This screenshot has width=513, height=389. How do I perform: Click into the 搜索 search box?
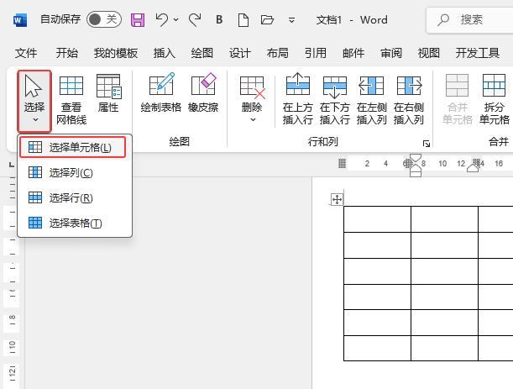tap(470, 20)
